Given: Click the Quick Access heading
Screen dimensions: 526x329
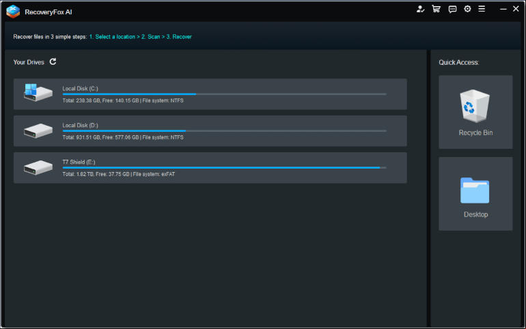Looking at the screenshot, I should click(458, 62).
